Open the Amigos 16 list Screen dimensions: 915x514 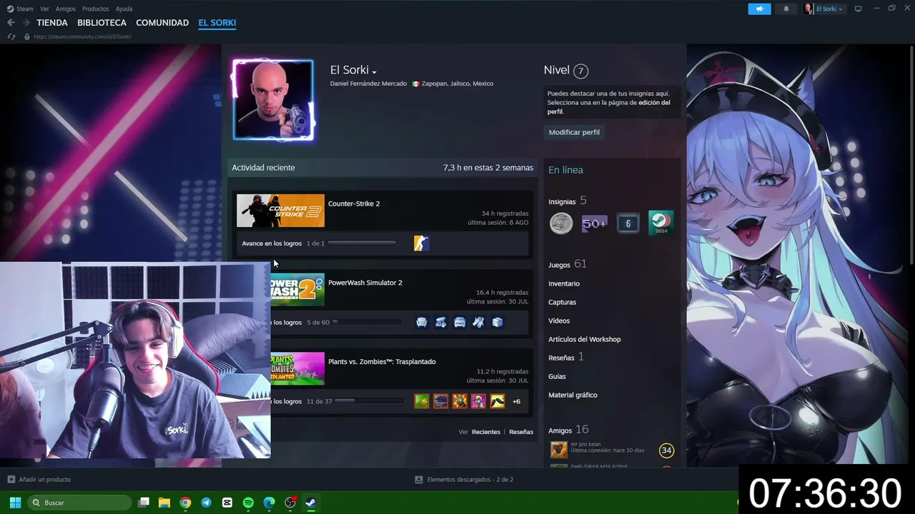pos(568,430)
